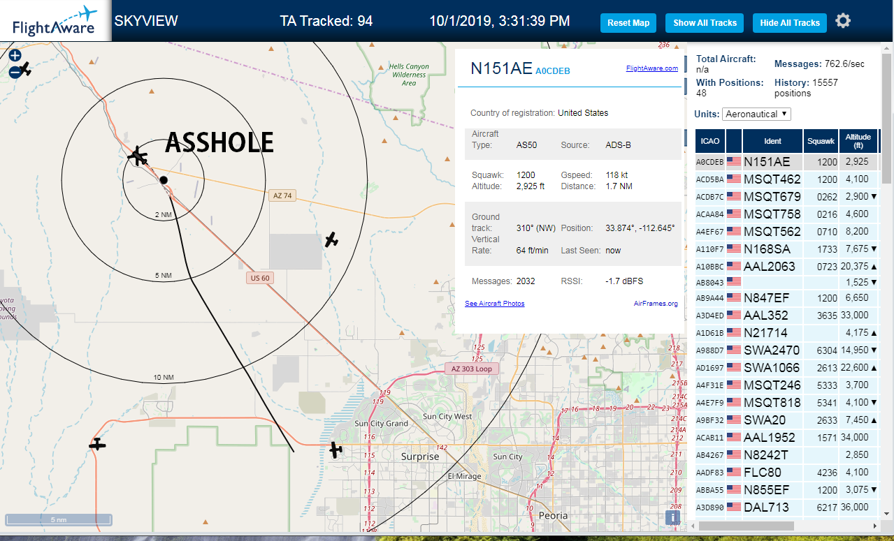Select the N21714 row

[x=786, y=333]
